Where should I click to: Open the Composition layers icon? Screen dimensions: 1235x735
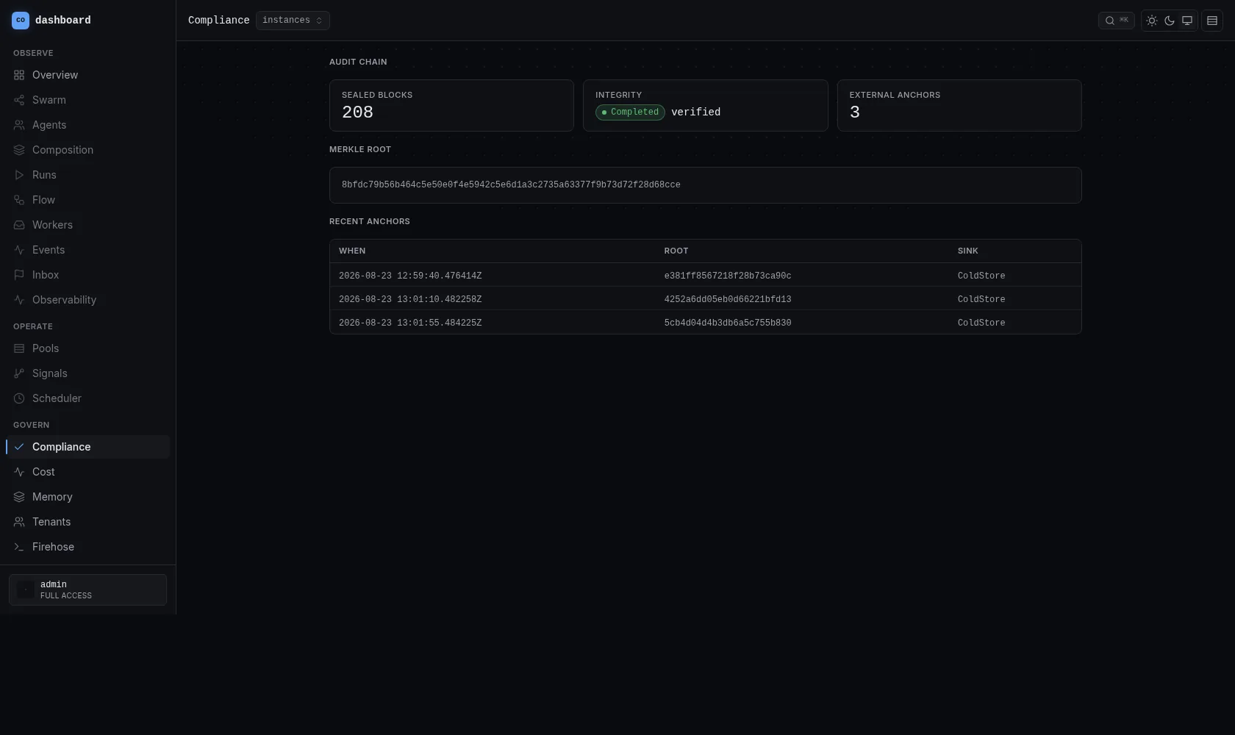[x=19, y=150]
